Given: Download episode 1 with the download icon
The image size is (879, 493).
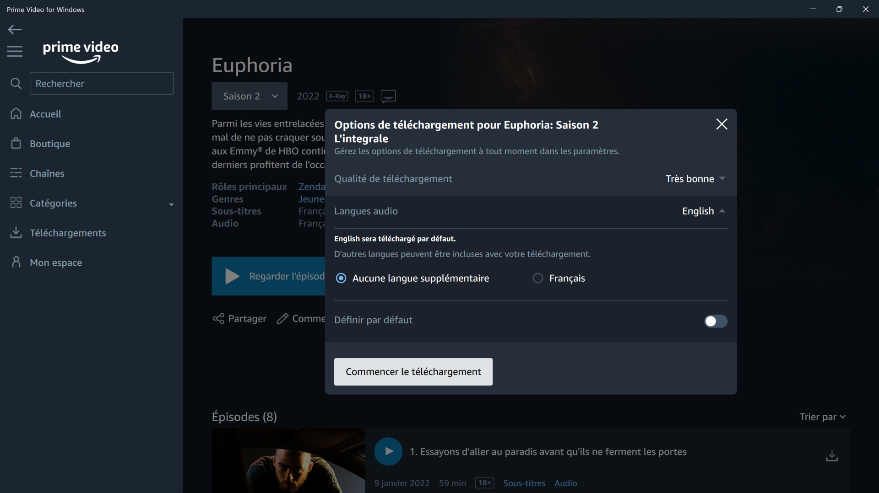Looking at the screenshot, I should [x=832, y=455].
